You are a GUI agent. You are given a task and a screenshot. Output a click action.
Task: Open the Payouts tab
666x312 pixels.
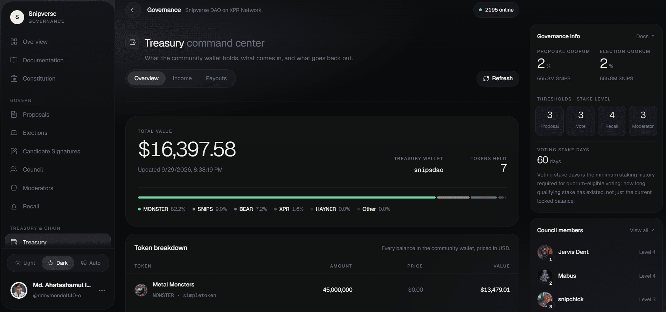216,78
